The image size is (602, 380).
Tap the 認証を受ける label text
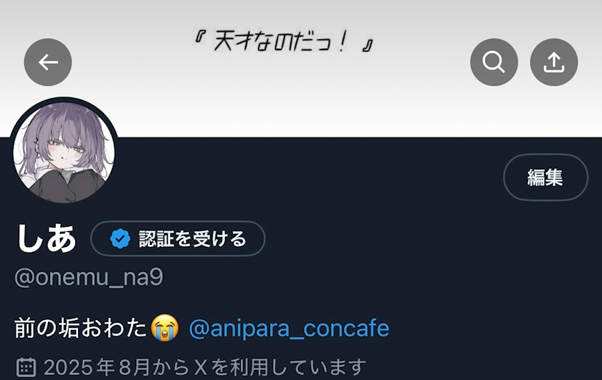[192, 238]
